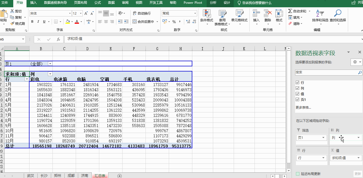Toggle Bold formatting
This screenshot has width=363, height=178.
32,22
